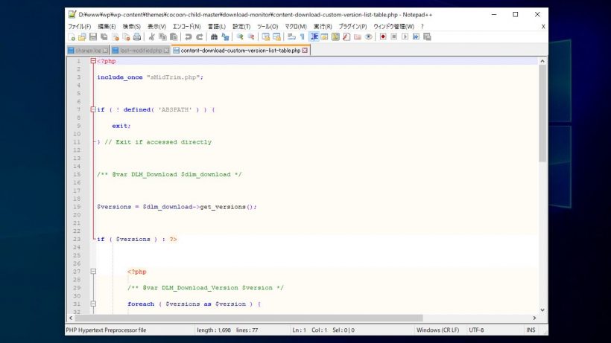
Task: Save all open files with the Save All icon
Action: pos(104,37)
